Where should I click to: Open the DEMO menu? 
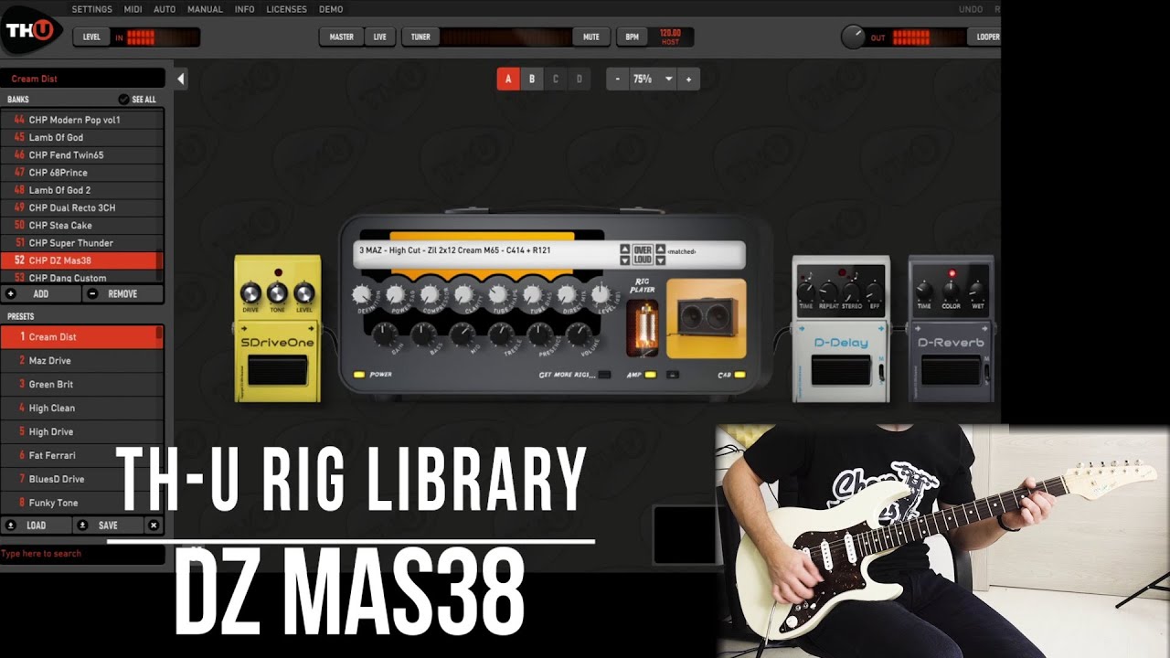[x=331, y=9]
